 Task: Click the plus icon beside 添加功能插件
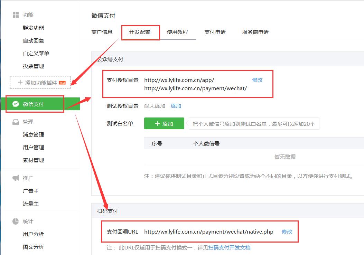click(x=20, y=82)
